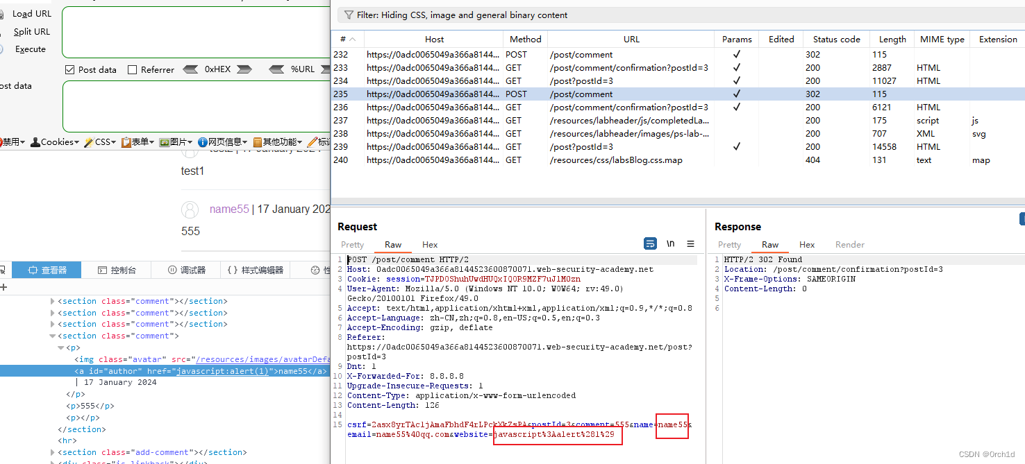Click the CSS wand icon in toolbar
The width and height of the screenshot is (1025, 464).
click(89, 141)
